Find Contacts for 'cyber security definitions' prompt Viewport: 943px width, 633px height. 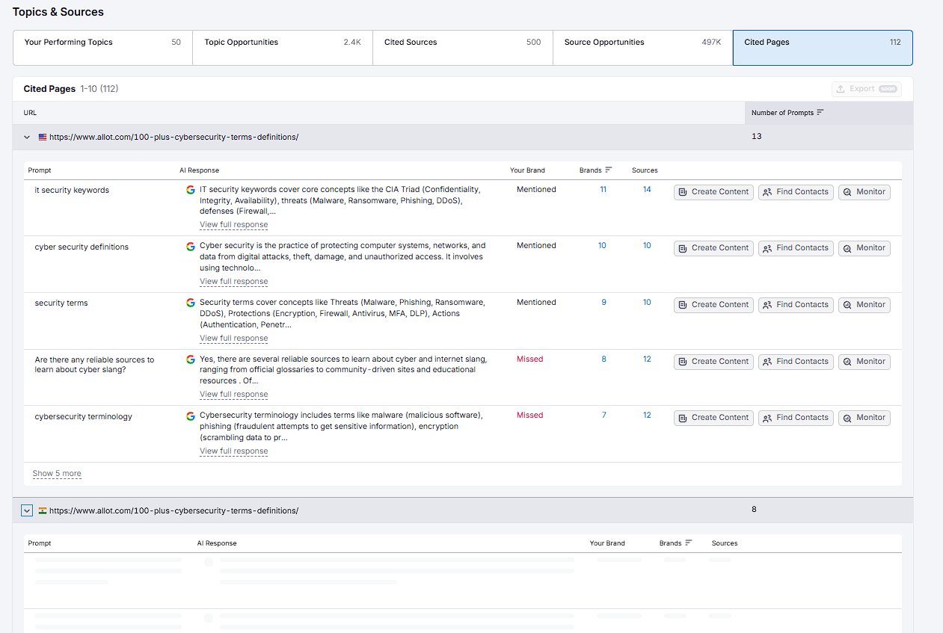796,248
